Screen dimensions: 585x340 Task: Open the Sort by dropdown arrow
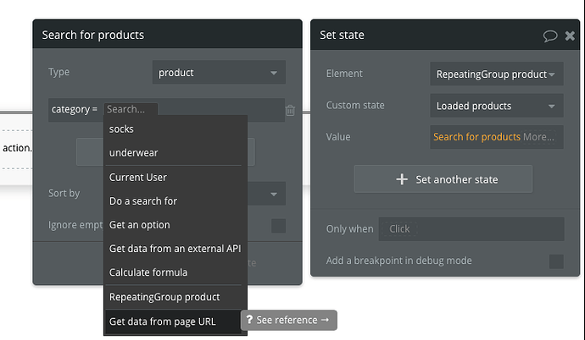274,194
